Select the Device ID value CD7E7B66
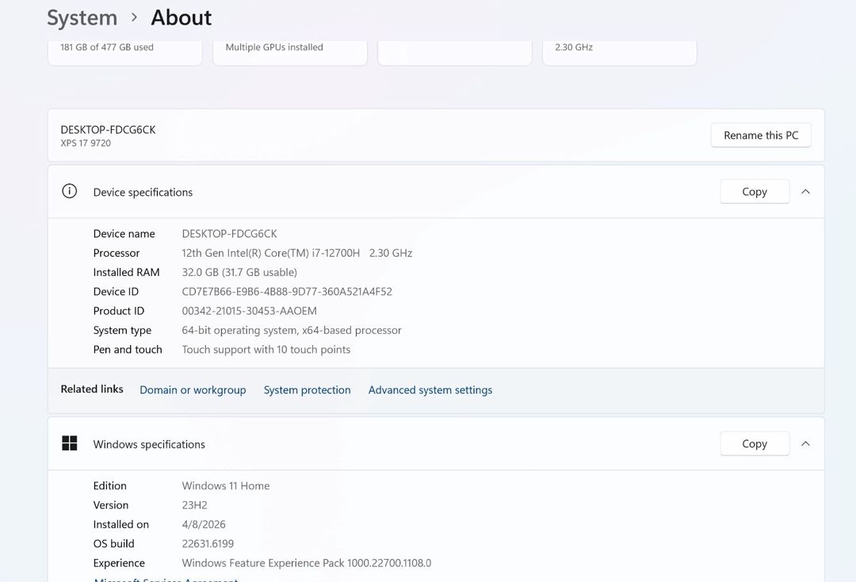This screenshot has height=582, width=856. (x=287, y=292)
